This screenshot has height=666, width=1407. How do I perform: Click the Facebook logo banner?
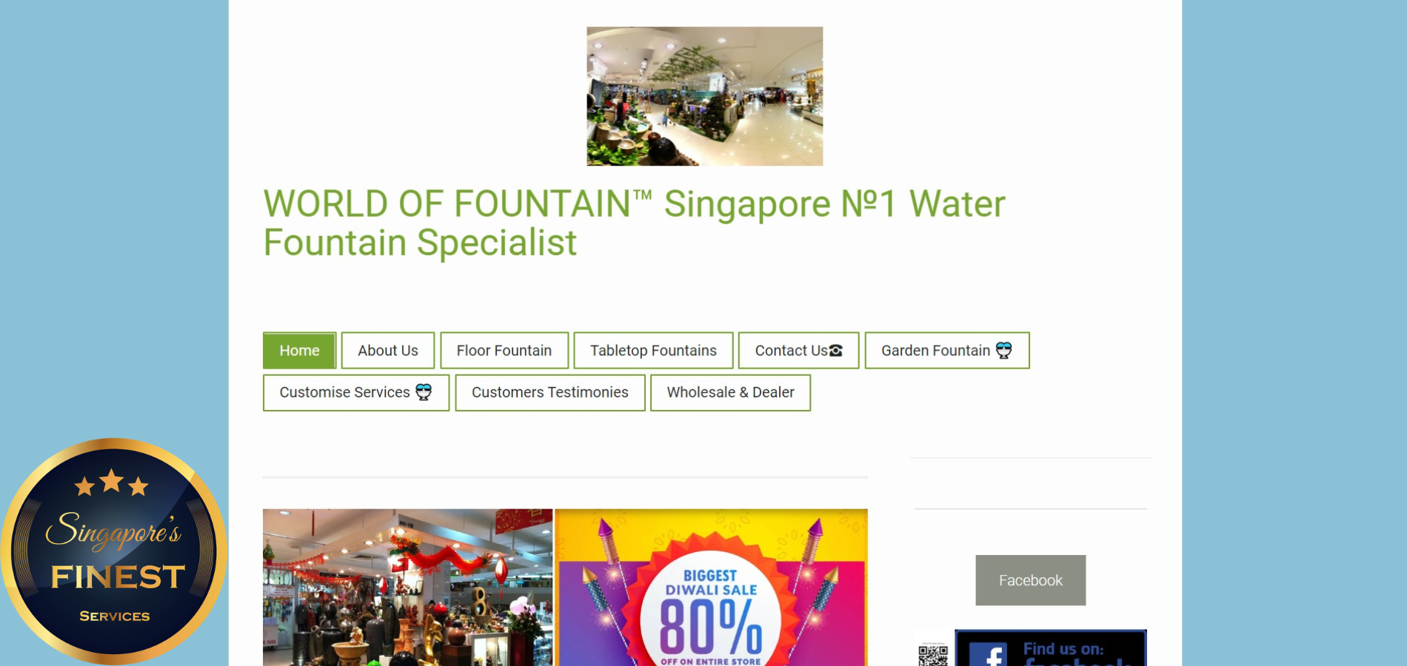[1050, 647]
